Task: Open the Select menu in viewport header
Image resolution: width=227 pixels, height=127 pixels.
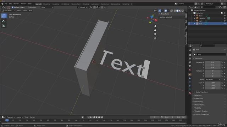Action: point(25,11)
